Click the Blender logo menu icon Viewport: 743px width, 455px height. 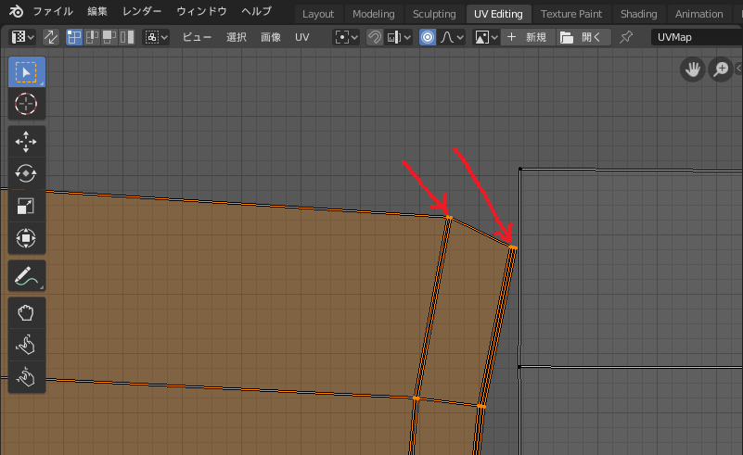click(16, 11)
